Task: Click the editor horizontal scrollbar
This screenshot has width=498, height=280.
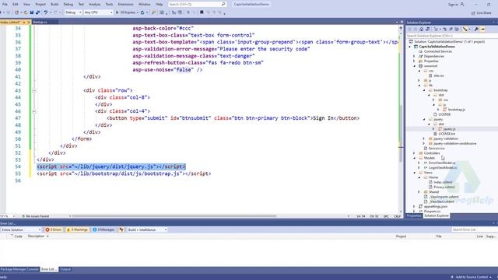Action: click(174, 216)
